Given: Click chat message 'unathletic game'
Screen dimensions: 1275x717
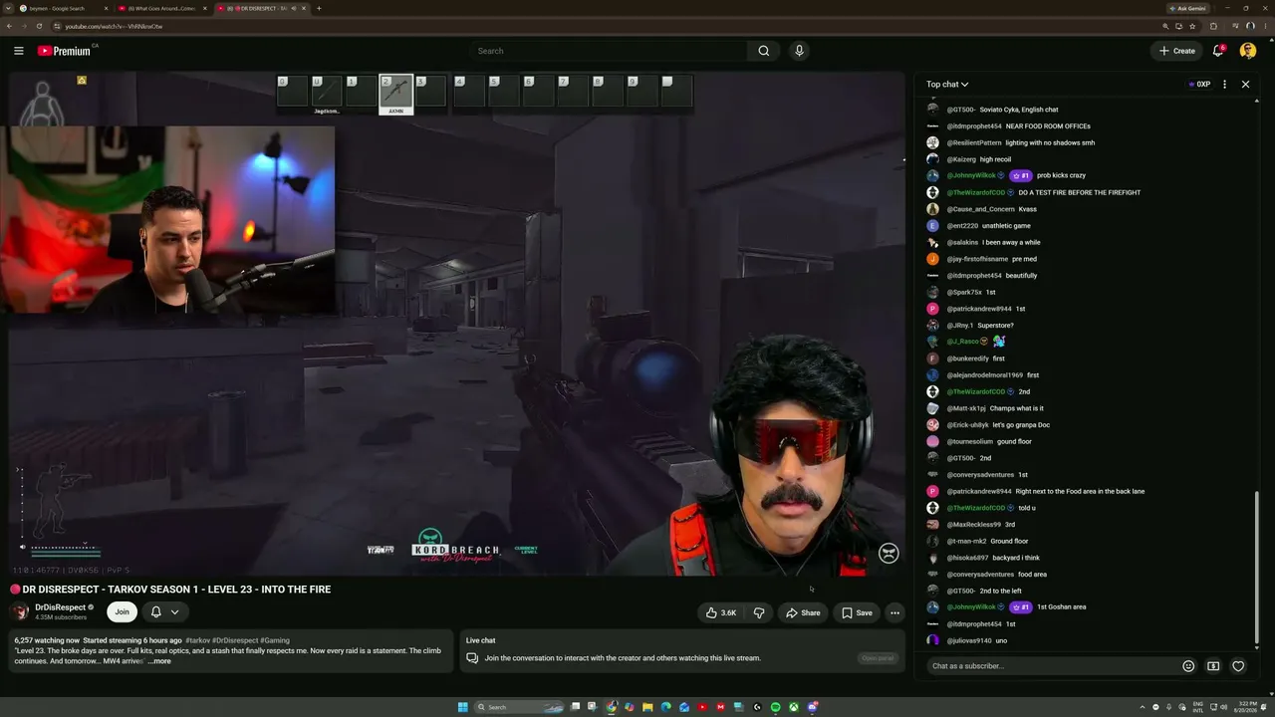Looking at the screenshot, I should tap(1006, 226).
